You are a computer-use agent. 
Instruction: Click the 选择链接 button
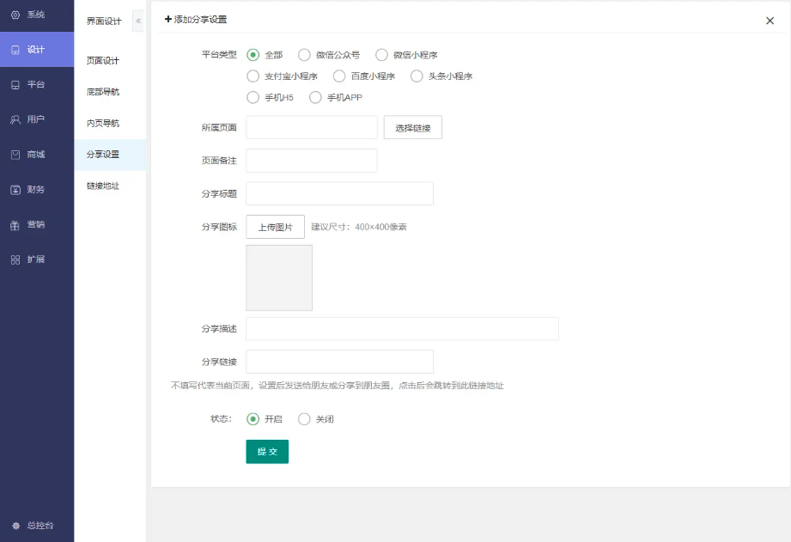pos(412,128)
